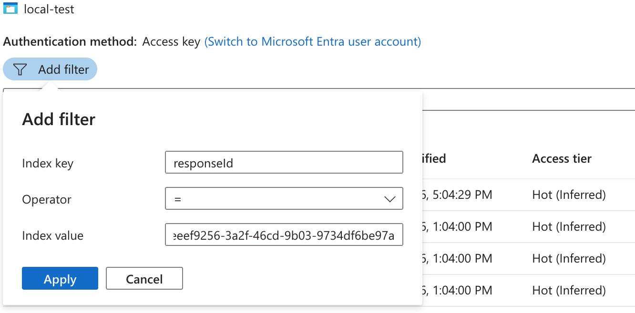Select the 5:04:29 PM modified cell
Screen dimensions: 635x313
coord(457,195)
